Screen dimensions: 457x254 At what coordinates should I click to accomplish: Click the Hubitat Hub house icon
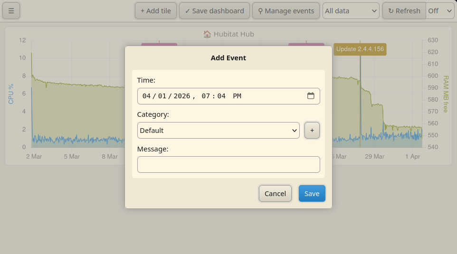pyautogui.click(x=207, y=34)
